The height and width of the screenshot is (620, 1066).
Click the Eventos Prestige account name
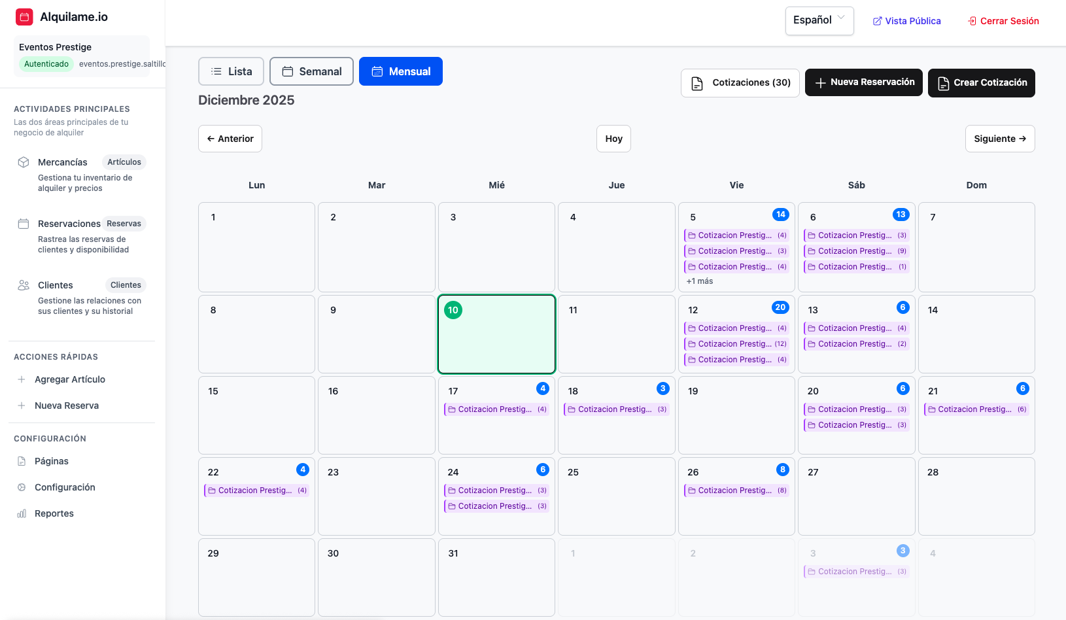pos(56,47)
